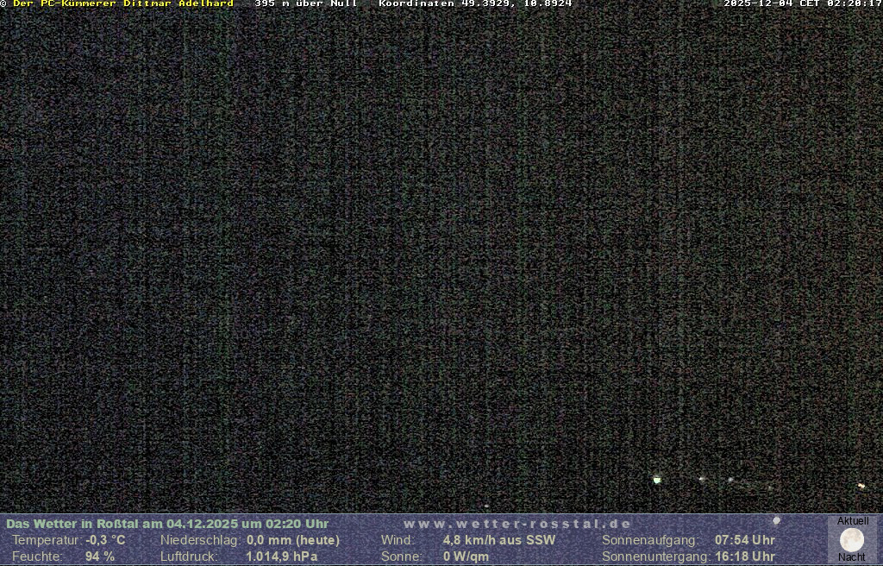Click the 'Aktuell' label above the moon
The height and width of the screenshot is (566, 883).
point(852,521)
